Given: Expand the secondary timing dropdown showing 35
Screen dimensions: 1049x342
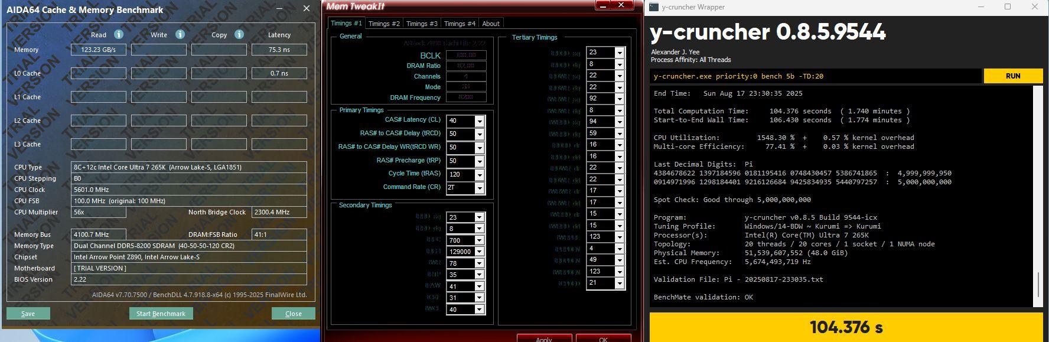Looking at the screenshot, I should (480, 275).
